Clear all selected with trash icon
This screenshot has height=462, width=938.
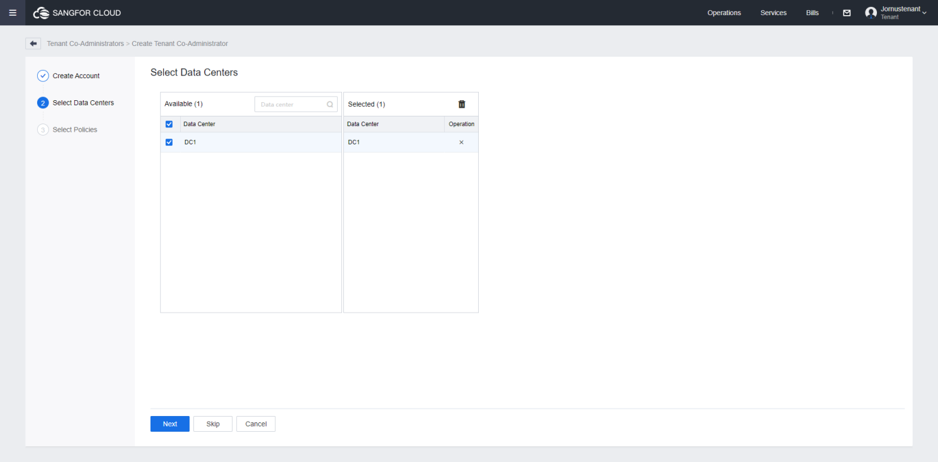[462, 104]
